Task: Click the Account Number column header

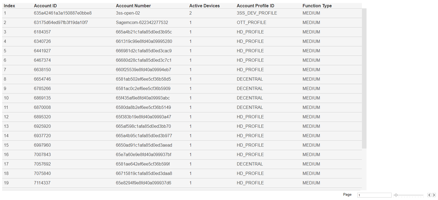Action: [133, 6]
